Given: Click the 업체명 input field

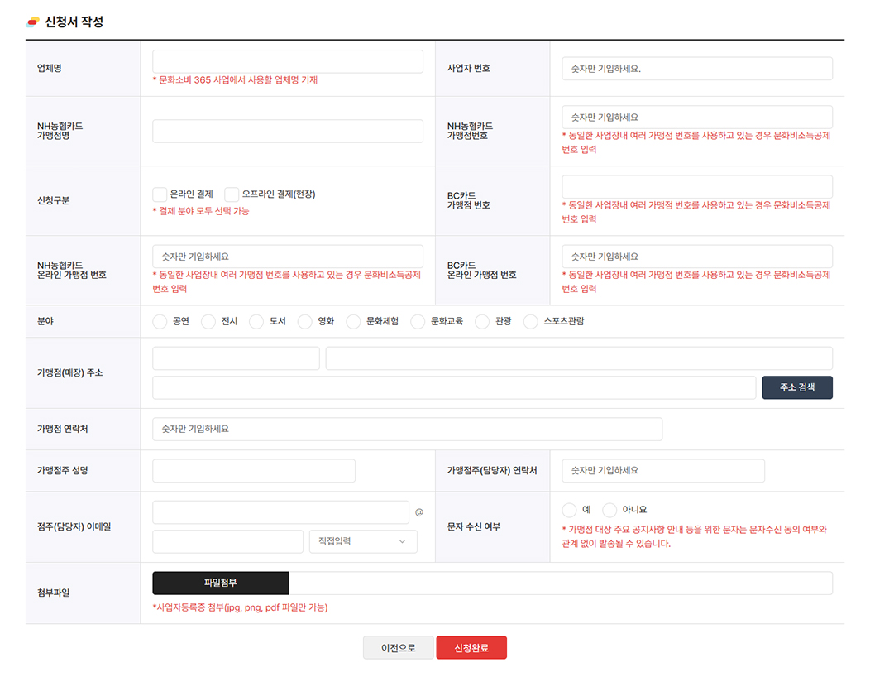Looking at the screenshot, I should click(288, 61).
